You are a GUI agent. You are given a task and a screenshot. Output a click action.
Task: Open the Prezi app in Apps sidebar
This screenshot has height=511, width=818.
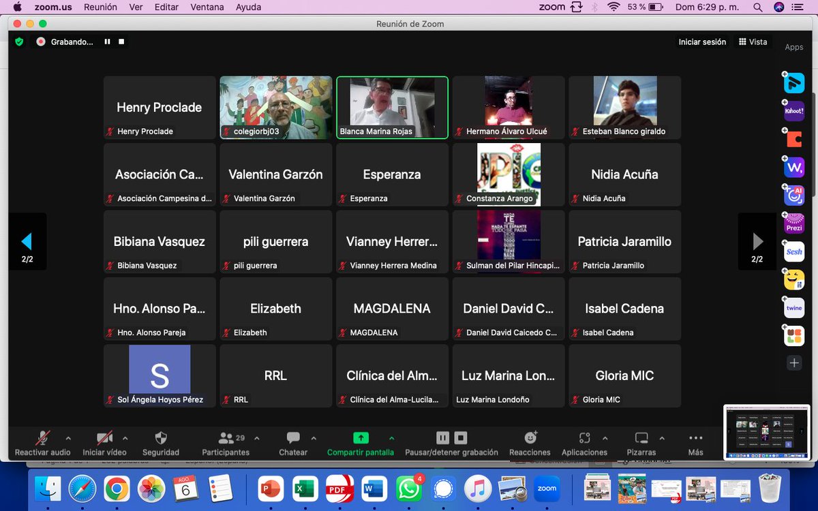point(794,223)
